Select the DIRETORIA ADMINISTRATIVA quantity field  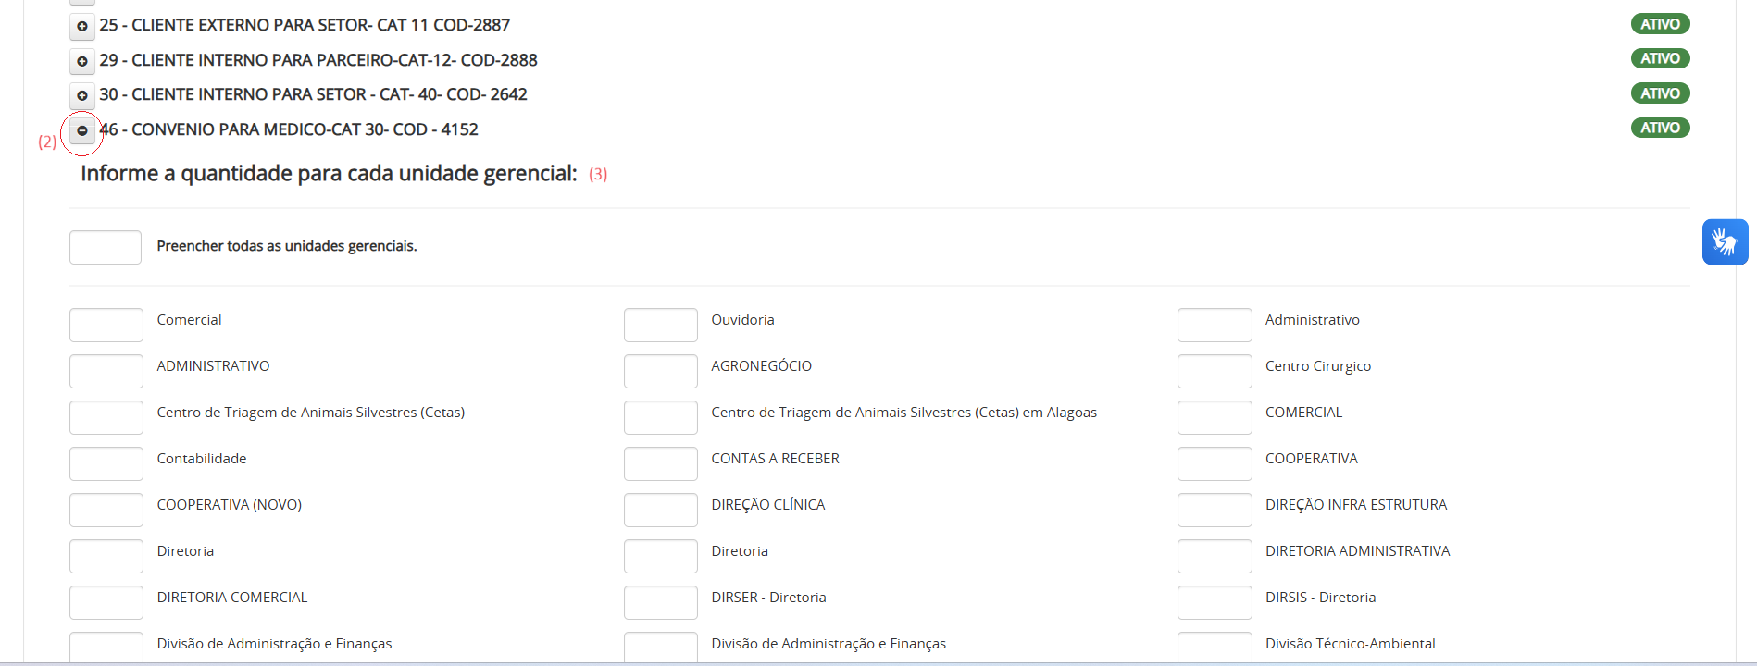click(1215, 556)
